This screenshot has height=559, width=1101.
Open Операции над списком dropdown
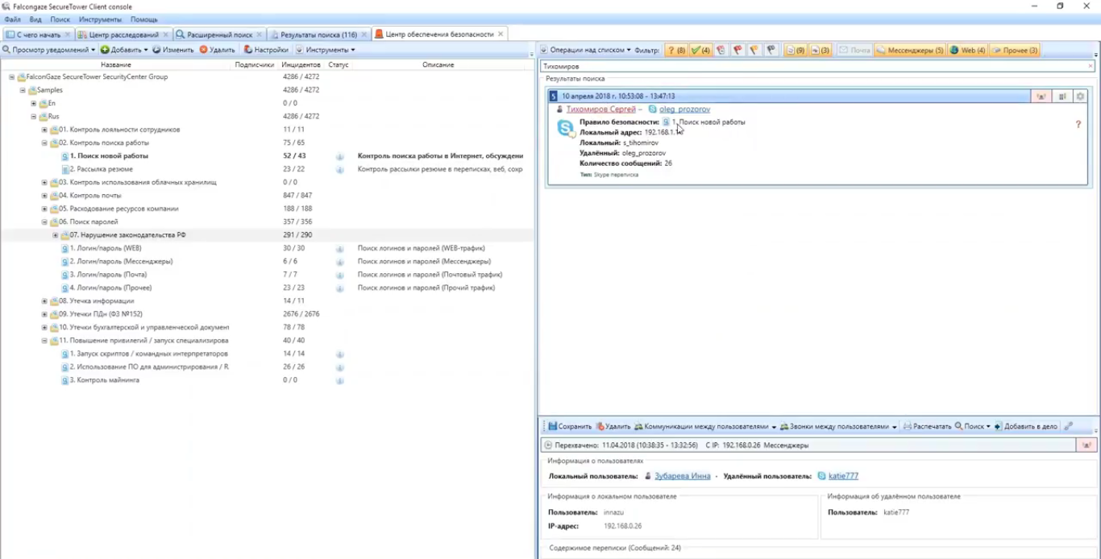click(586, 50)
